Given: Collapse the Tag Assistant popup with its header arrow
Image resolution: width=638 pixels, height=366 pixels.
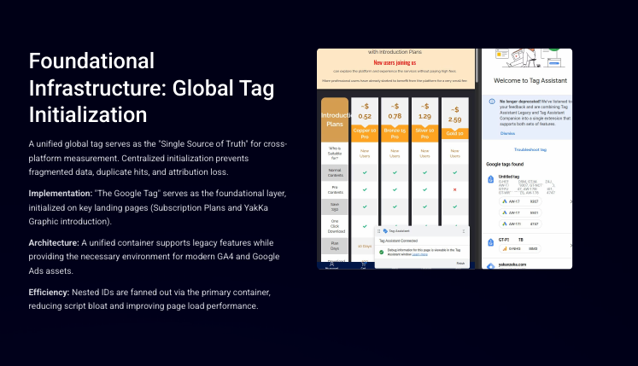Looking at the screenshot, I should click(x=464, y=231).
